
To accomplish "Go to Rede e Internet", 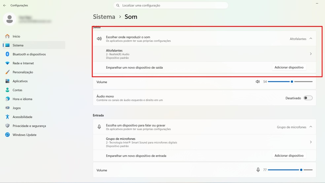I will coord(34,63).
